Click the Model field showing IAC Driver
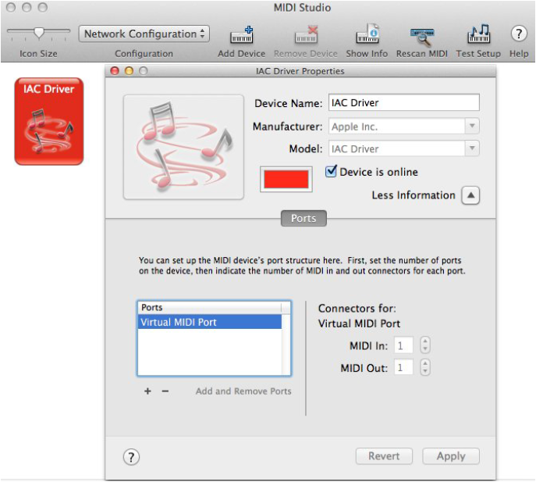The image size is (536, 482). tap(397, 148)
